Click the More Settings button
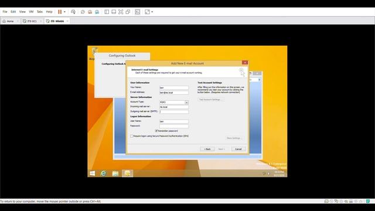The image size is (375, 211). pyautogui.click(x=234, y=138)
